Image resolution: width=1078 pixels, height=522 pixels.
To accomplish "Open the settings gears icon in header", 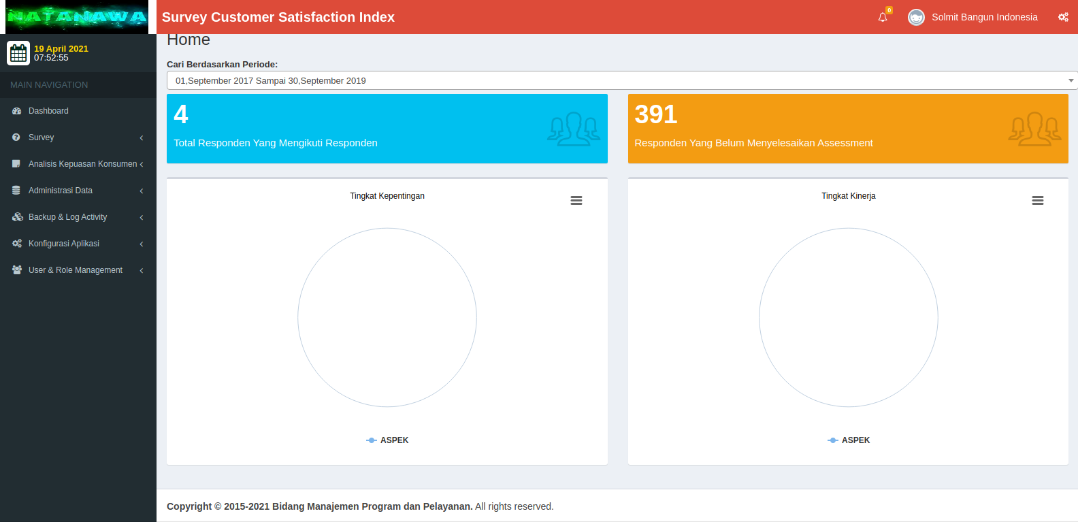I will pyautogui.click(x=1063, y=17).
